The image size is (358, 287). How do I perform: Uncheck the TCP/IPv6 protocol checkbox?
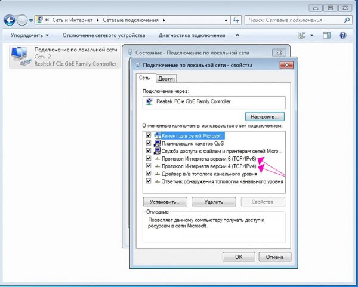coord(149,158)
